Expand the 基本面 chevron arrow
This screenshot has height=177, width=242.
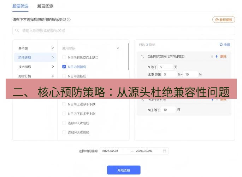tap(53, 48)
